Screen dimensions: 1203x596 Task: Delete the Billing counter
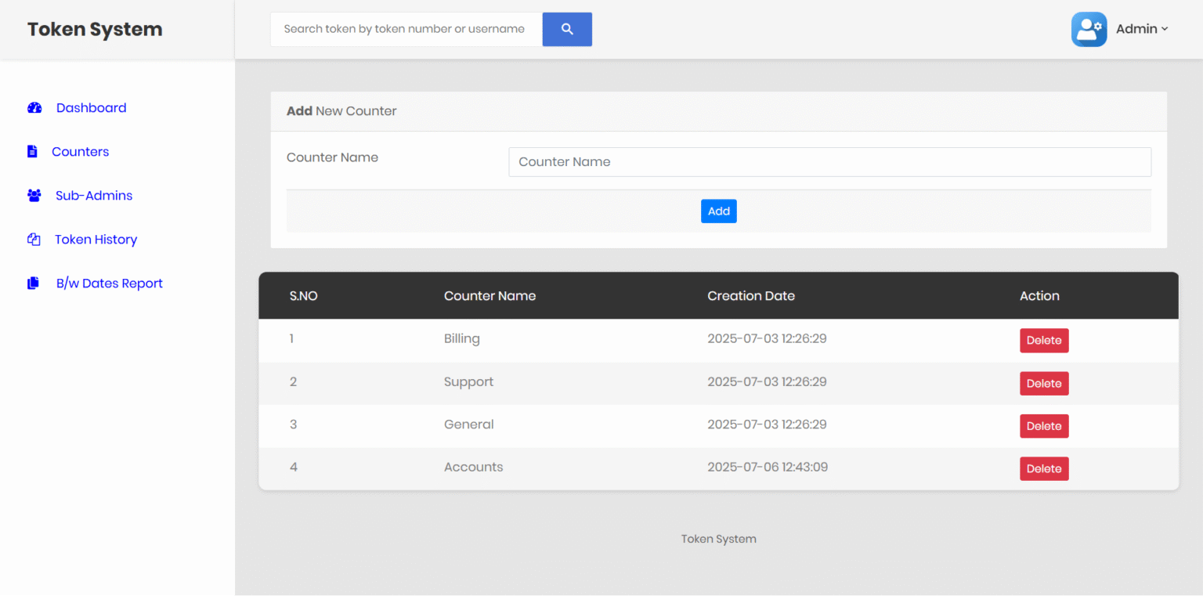tap(1044, 340)
